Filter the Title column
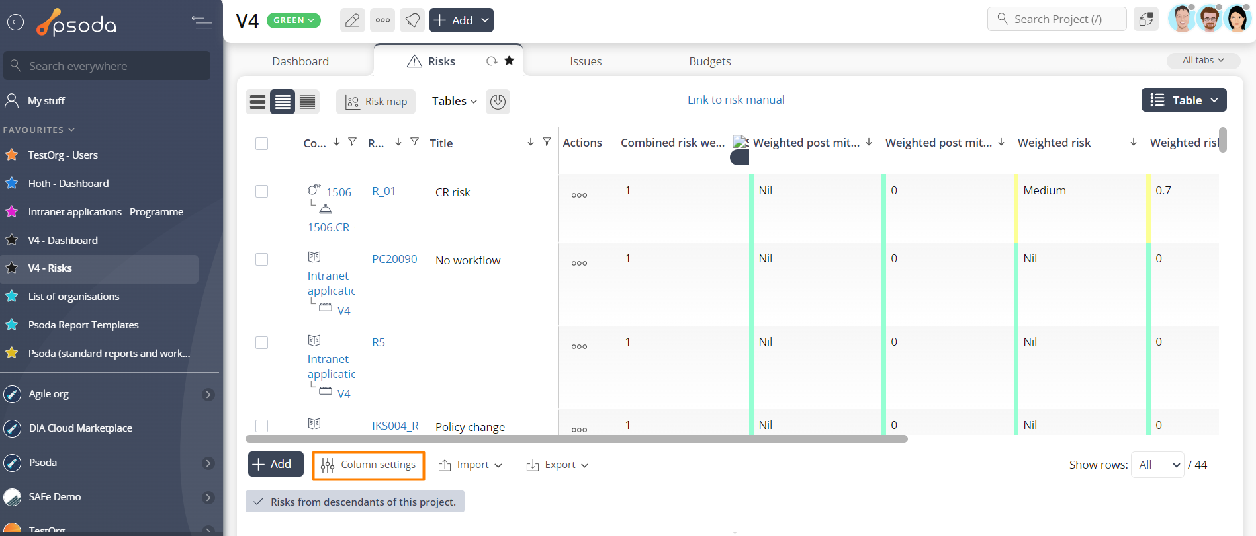The image size is (1256, 536). [x=547, y=142]
